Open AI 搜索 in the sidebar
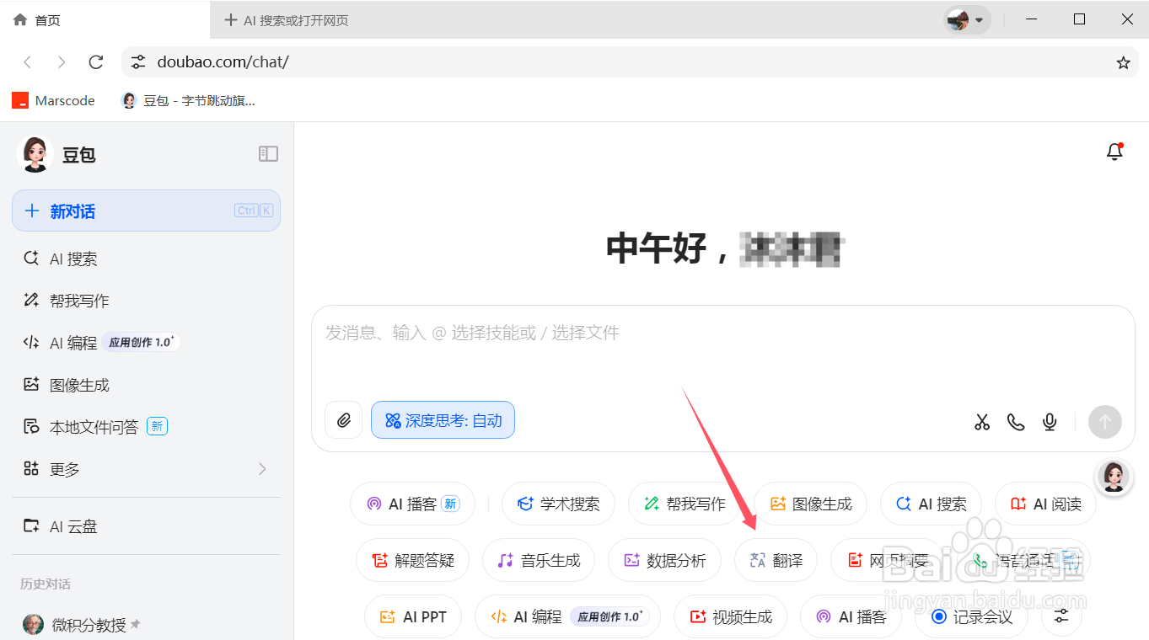 146,259
